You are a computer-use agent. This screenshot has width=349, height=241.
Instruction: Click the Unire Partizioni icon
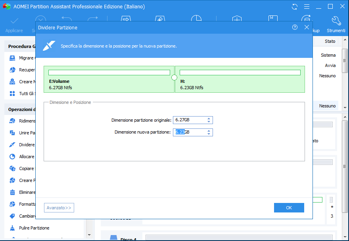[12, 133]
